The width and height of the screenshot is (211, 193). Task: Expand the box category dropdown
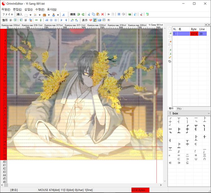[x=209, y=113]
